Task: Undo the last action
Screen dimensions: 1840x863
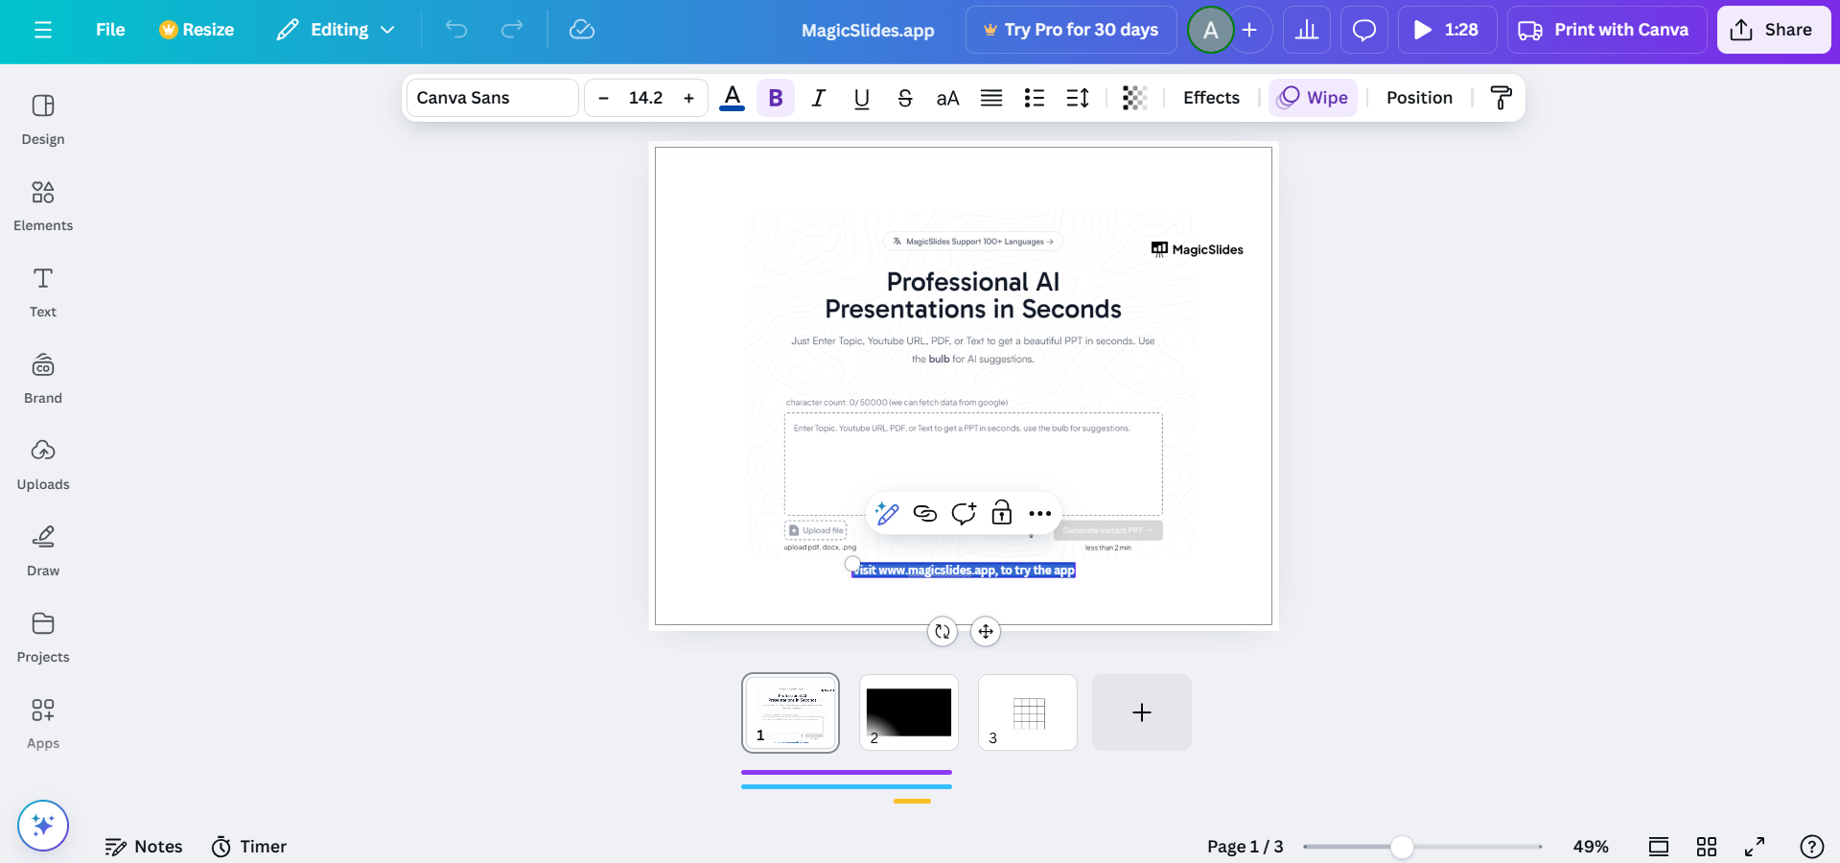Action: 456,30
